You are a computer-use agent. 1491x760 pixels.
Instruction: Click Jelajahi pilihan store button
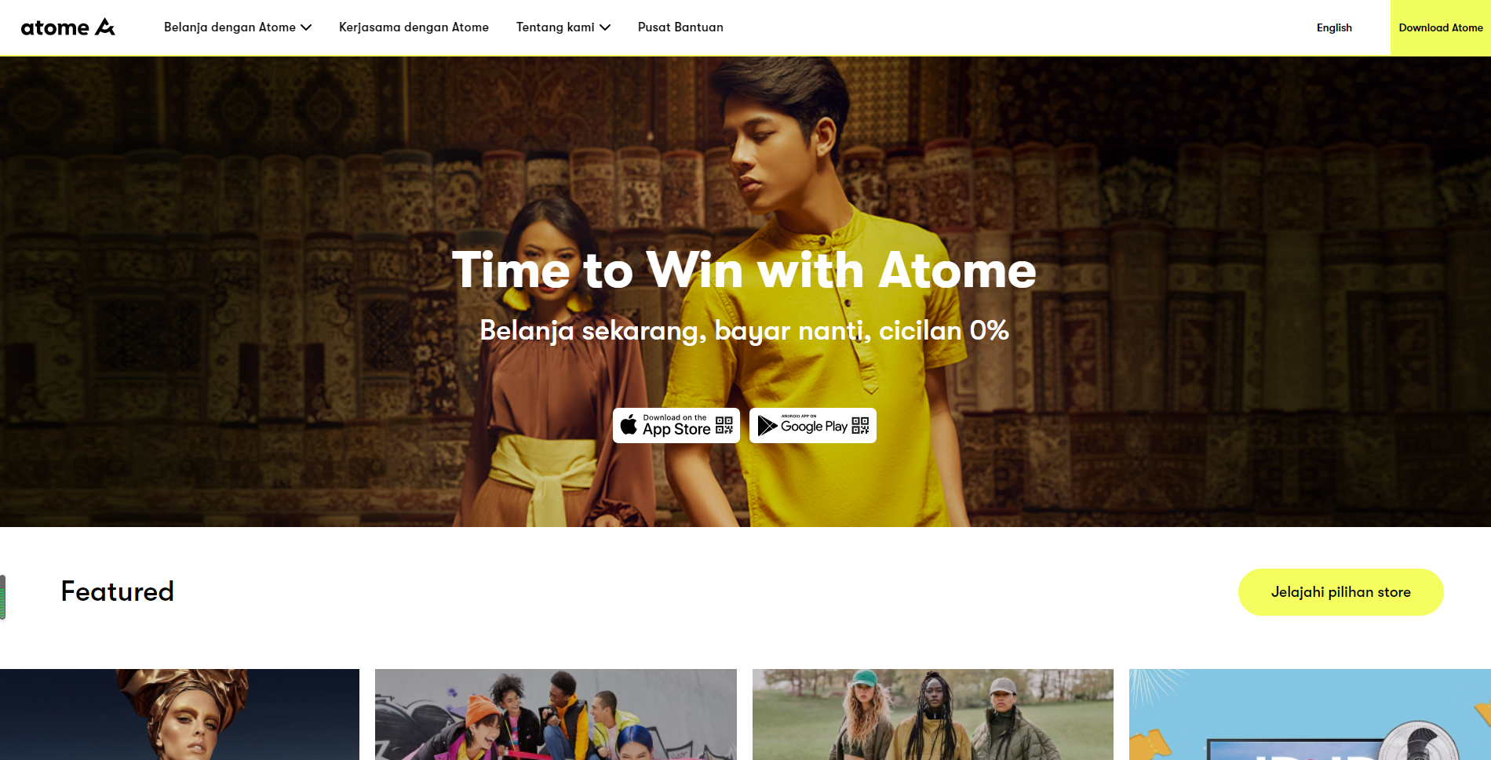point(1341,592)
